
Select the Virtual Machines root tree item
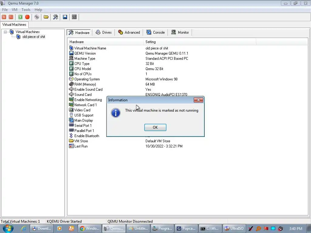click(28, 32)
